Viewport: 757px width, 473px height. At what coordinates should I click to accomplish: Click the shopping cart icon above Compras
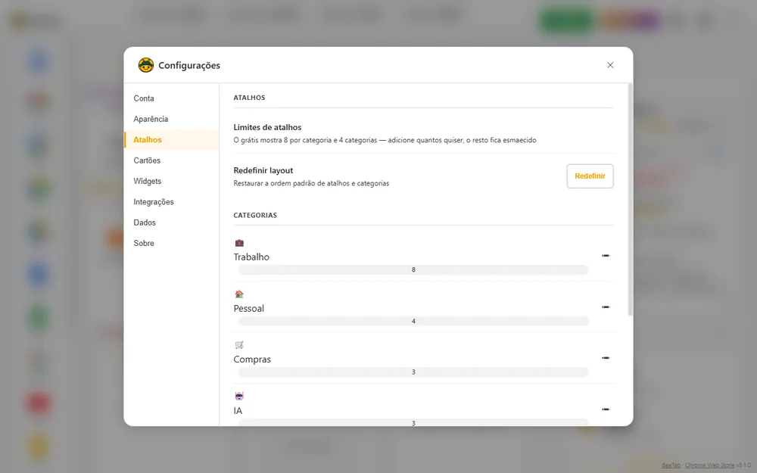click(x=239, y=344)
